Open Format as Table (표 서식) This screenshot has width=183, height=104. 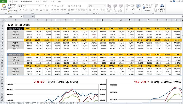[115, 8]
